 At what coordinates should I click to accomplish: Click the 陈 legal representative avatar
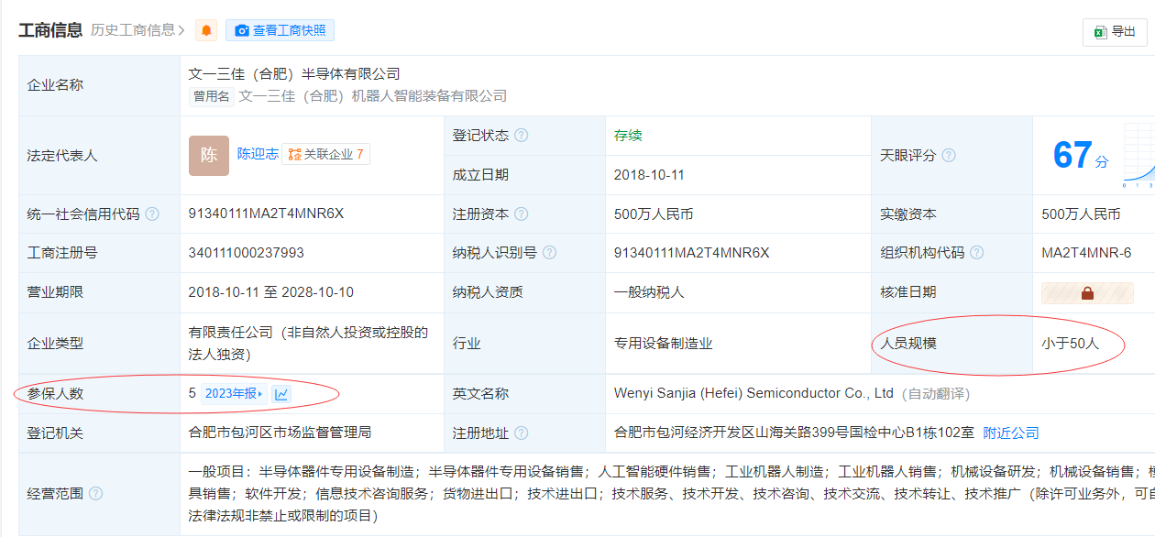click(209, 155)
